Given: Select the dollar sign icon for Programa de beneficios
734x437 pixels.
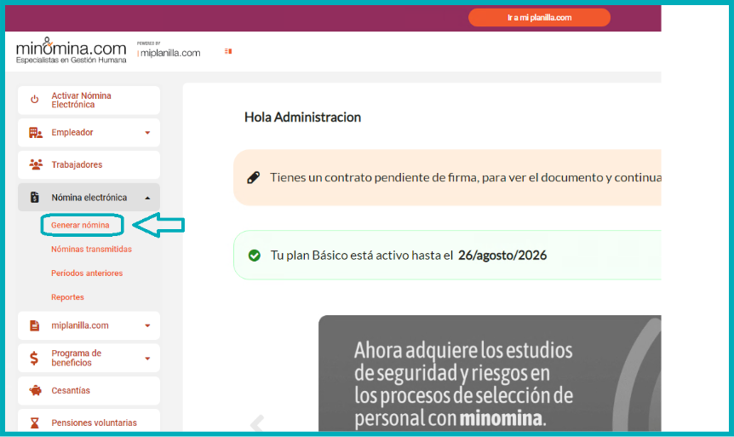Looking at the screenshot, I should point(35,359).
